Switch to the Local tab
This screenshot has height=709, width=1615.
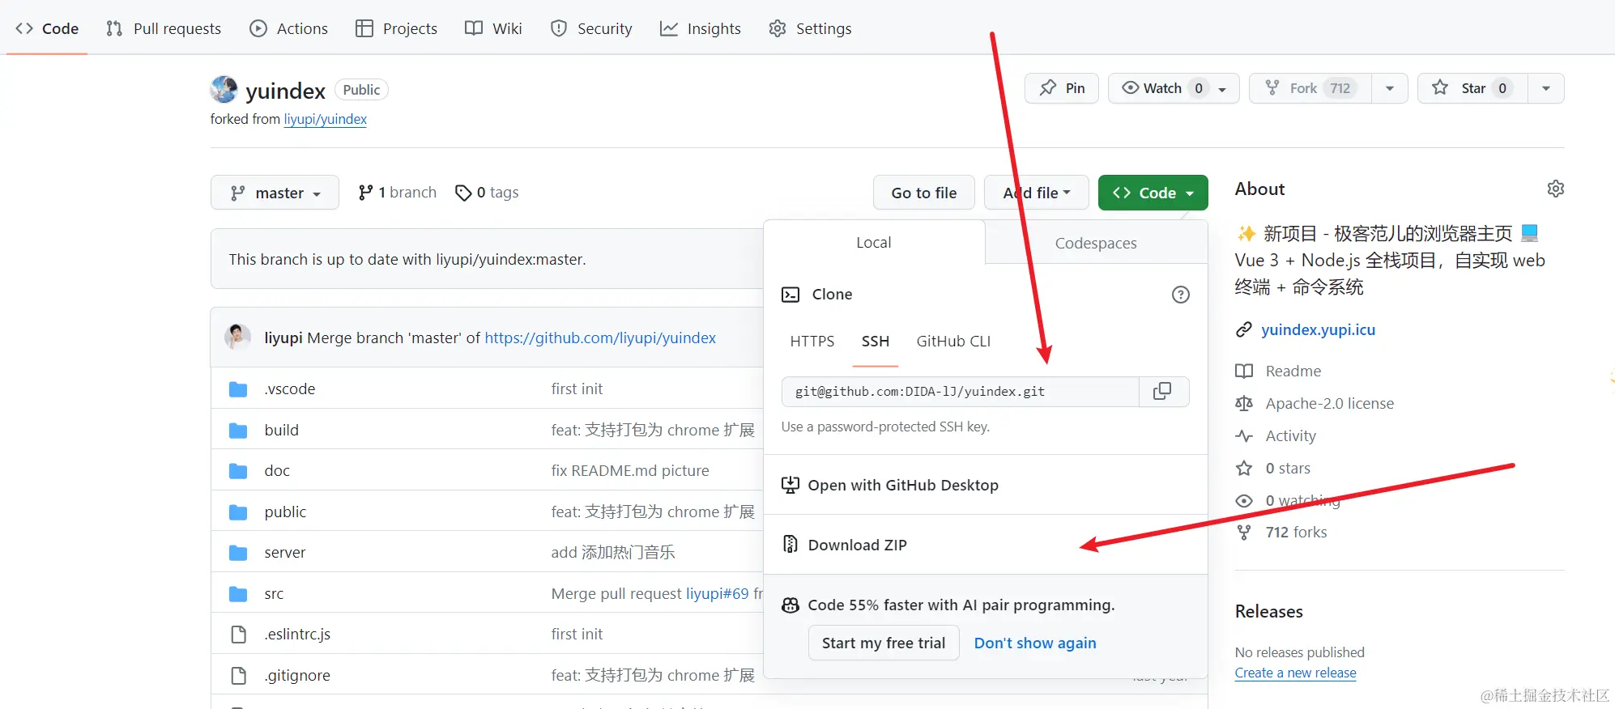coord(874,242)
